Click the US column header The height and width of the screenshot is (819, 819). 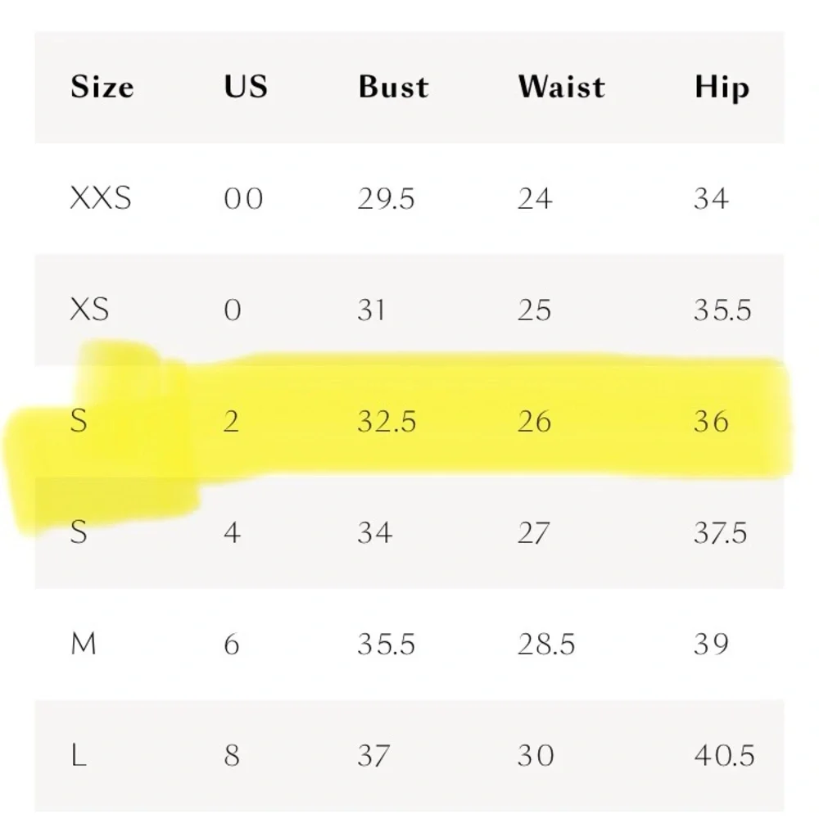pyautogui.click(x=246, y=87)
